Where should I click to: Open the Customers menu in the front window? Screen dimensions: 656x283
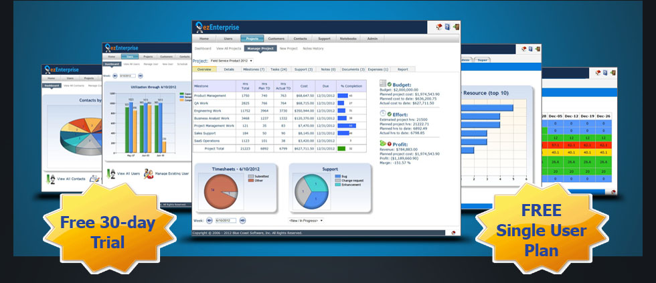point(276,38)
